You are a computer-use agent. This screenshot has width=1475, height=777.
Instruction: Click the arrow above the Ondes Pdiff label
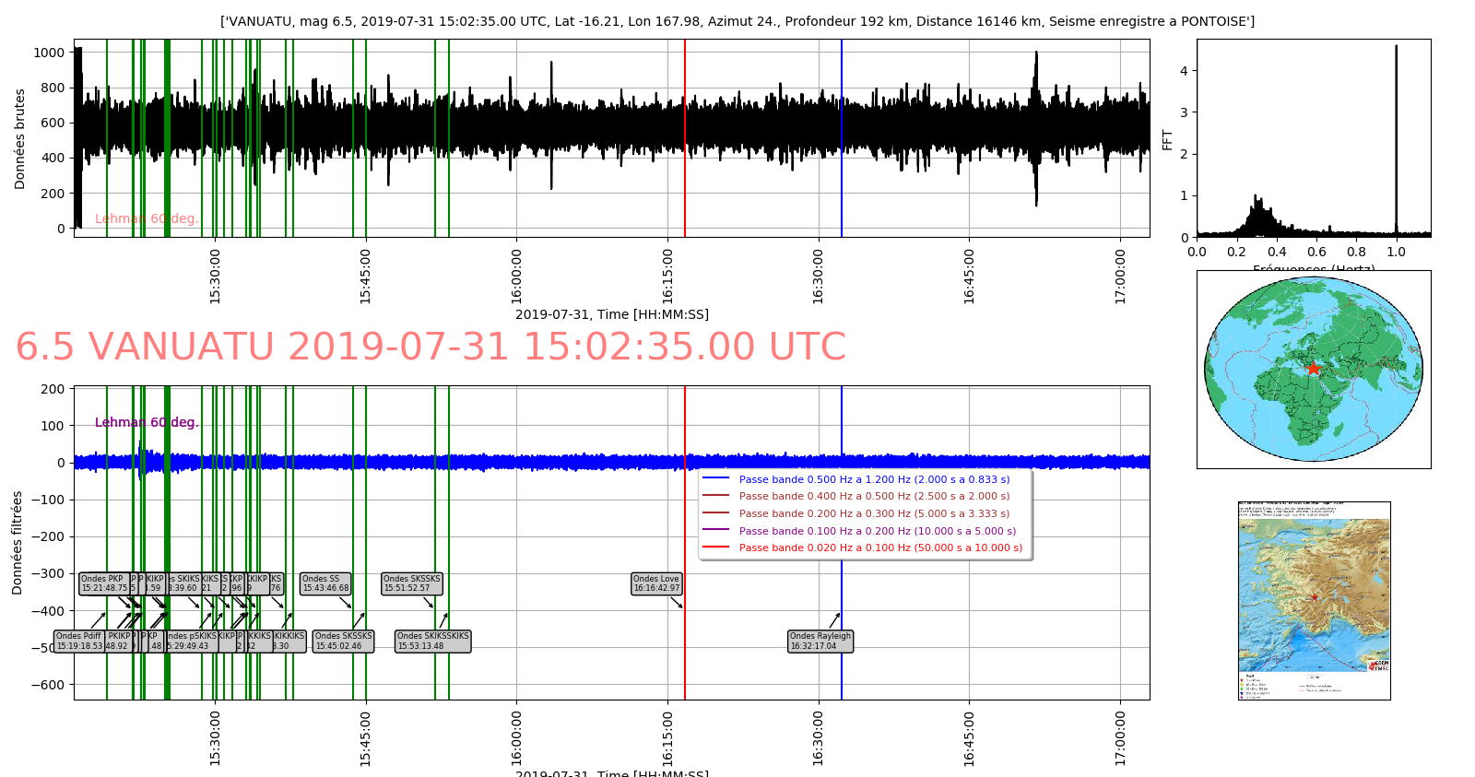click(98, 620)
